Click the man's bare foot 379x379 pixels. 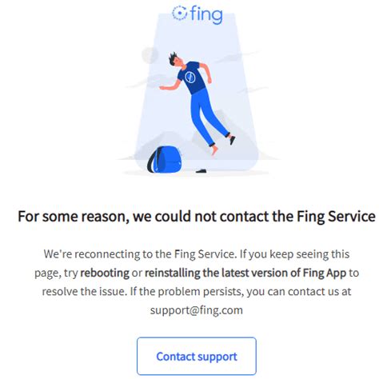click(x=214, y=150)
